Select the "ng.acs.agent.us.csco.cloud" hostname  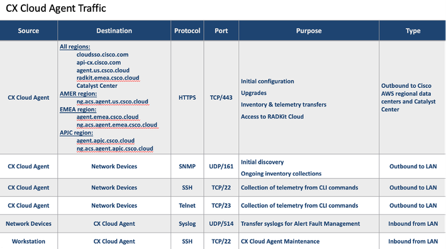[x=113, y=102]
